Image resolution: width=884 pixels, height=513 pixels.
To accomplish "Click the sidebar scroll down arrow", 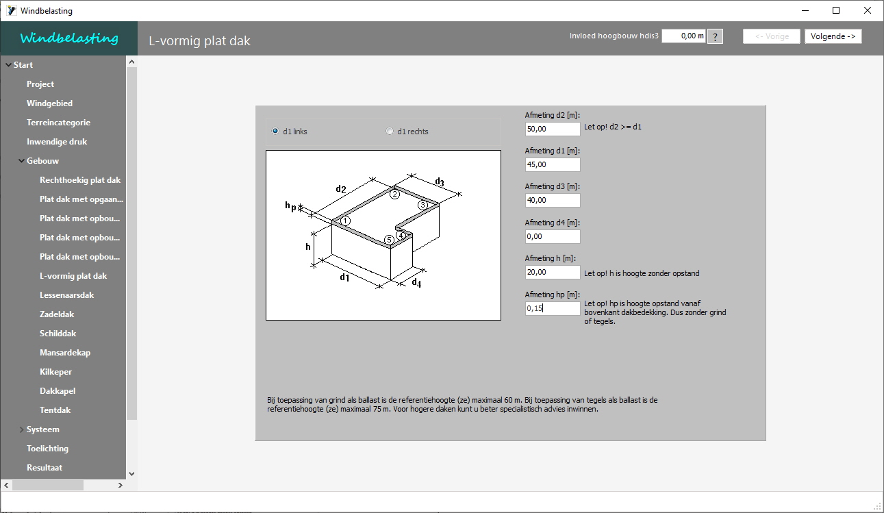I will pyautogui.click(x=131, y=473).
